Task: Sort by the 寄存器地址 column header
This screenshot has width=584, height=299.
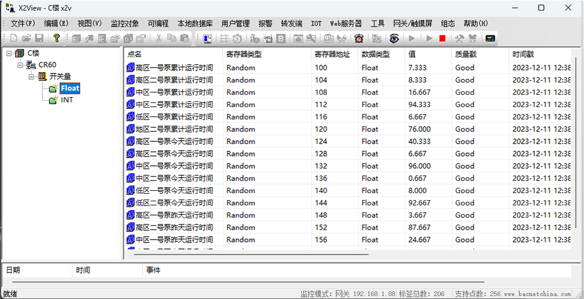Action: tap(332, 54)
